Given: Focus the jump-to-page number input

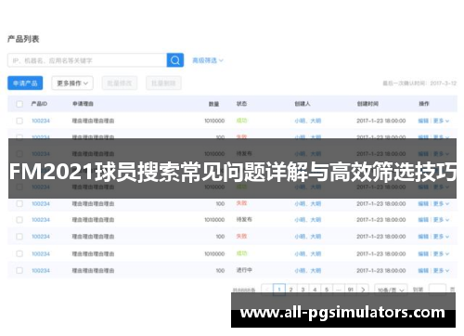Looking at the screenshot, I should click(437, 290).
